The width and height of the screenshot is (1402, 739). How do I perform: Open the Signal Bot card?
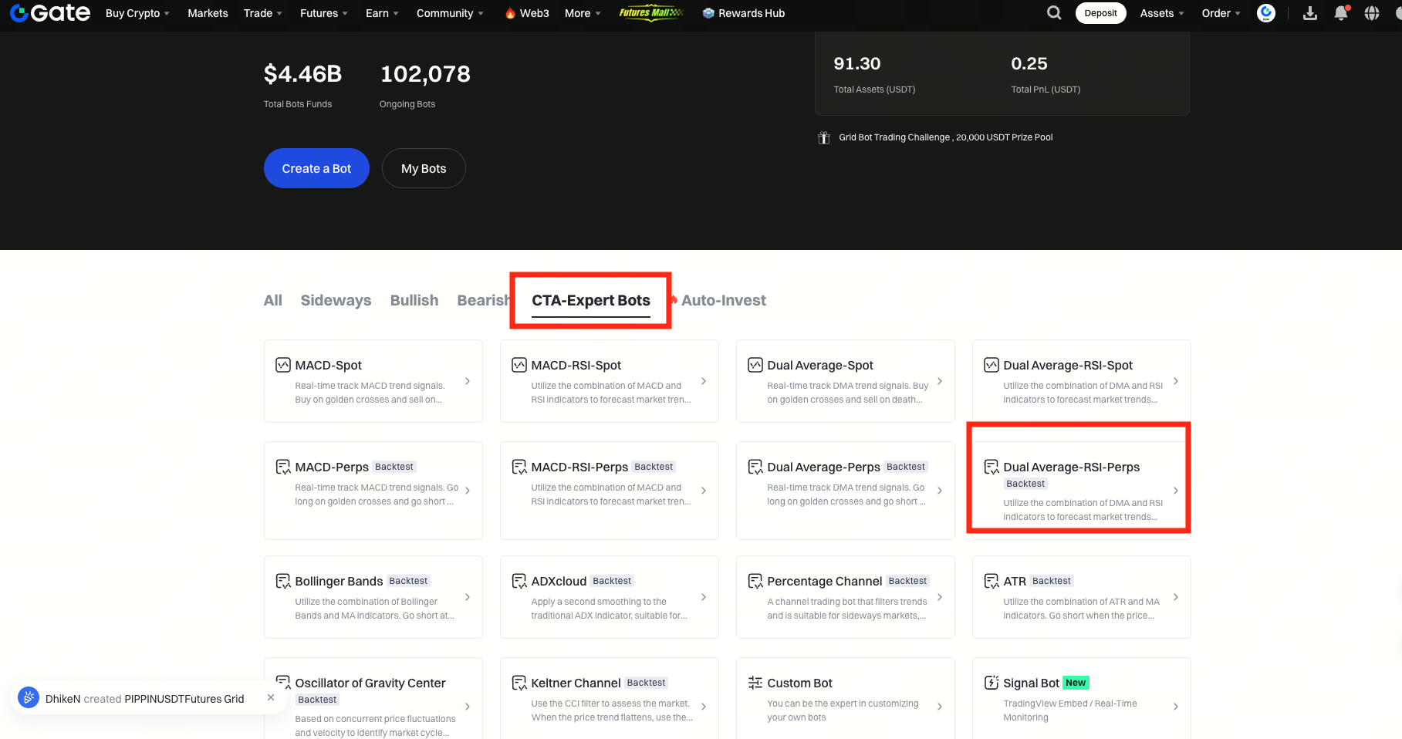[1080, 698]
